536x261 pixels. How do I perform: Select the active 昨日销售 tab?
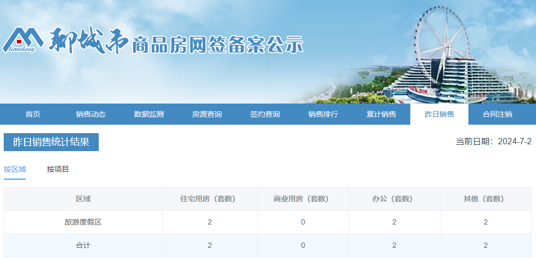coord(439,114)
